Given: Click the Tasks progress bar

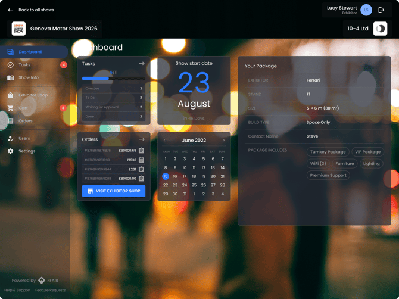Looking at the screenshot, I should (113, 79).
